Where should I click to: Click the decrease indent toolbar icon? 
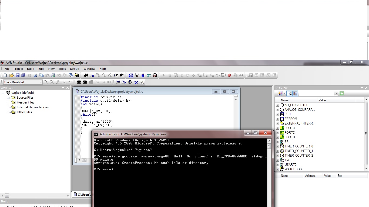click(x=122, y=75)
